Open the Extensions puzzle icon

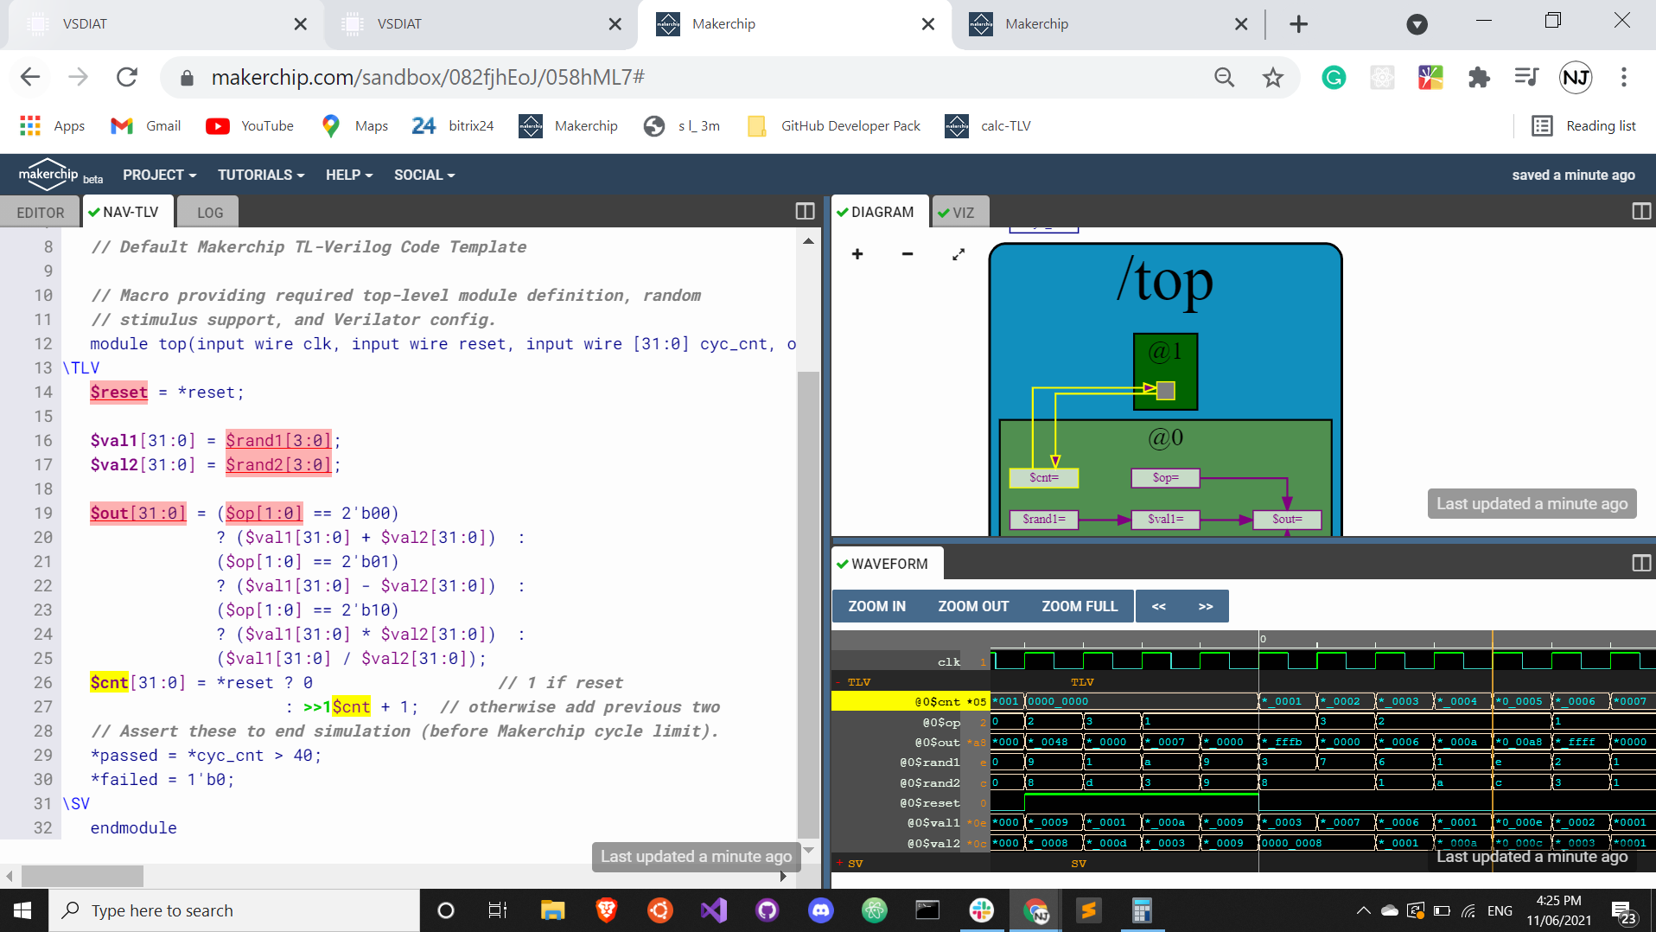pos(1479,78)
